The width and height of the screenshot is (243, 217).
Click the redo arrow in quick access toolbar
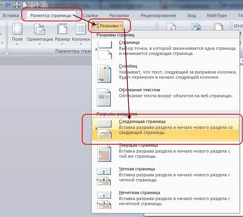pyautogui.click(x=8, y=5)
